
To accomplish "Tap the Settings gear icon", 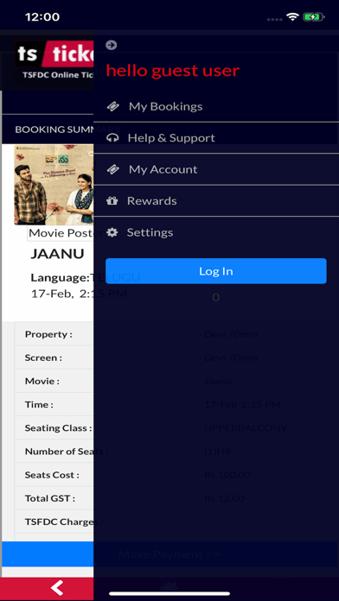I will tap(112, 232).
